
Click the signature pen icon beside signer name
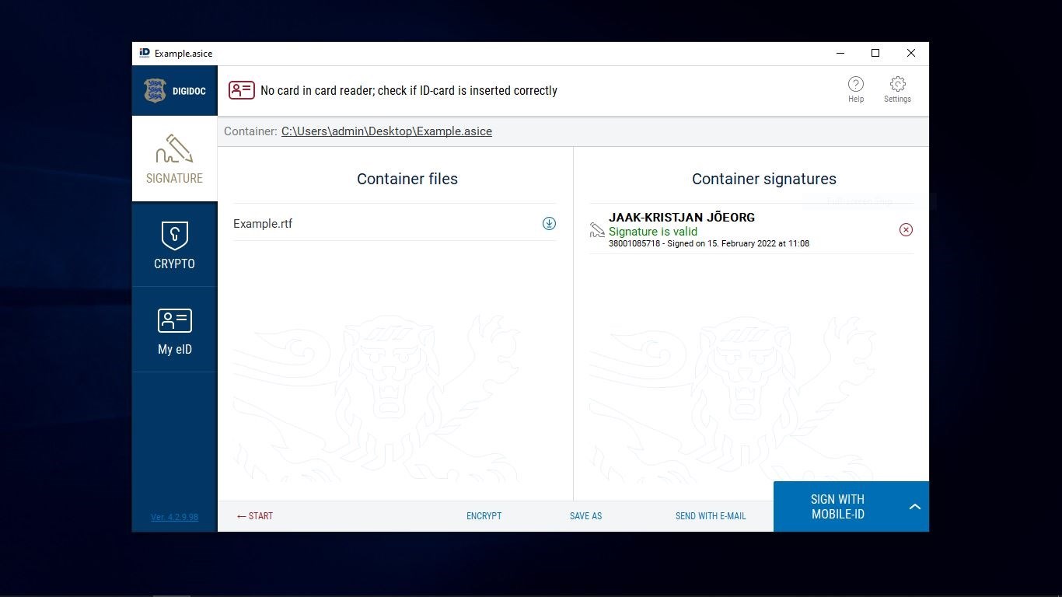597,230
